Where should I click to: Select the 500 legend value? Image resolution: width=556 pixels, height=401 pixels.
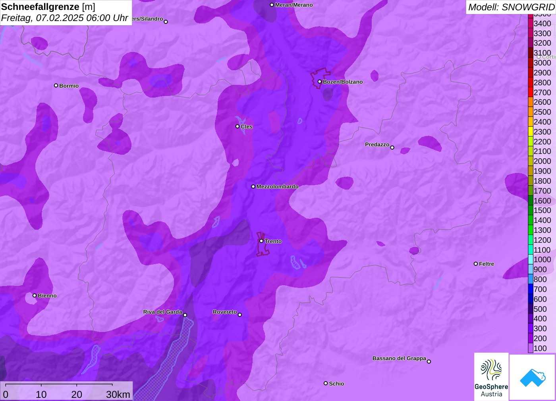(x=540, y=309)
